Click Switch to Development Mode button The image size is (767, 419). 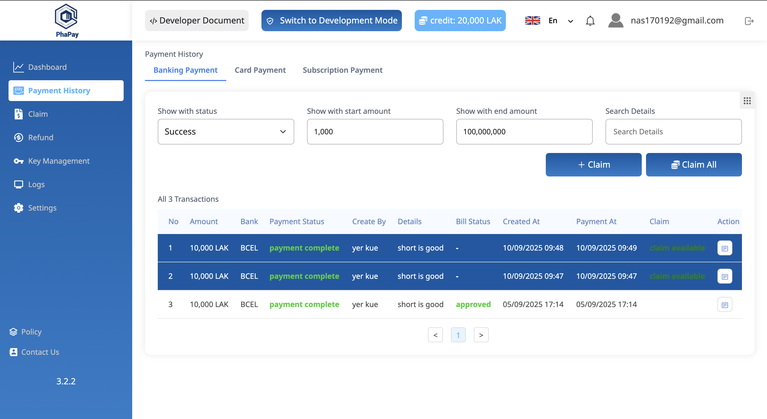(x=331, y=21)
